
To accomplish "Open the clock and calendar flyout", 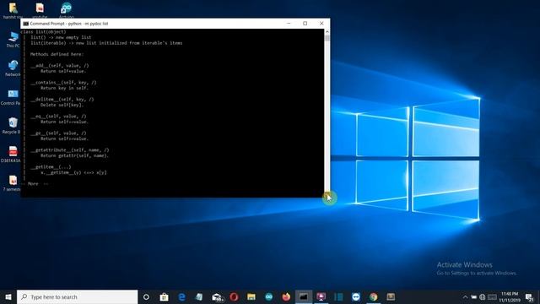I will click(510, 296).
